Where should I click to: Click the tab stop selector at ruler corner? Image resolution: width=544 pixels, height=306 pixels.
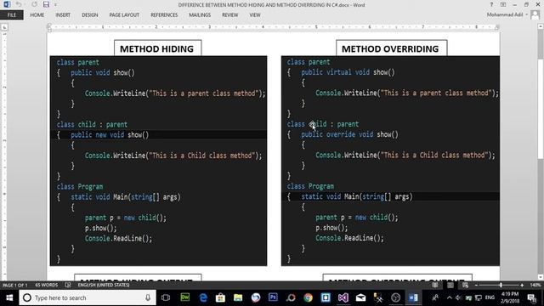click(x=4, y=27)
